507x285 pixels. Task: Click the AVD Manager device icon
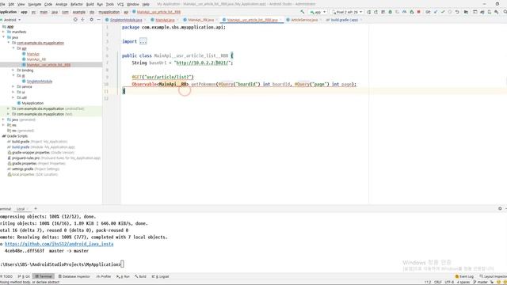490,12
